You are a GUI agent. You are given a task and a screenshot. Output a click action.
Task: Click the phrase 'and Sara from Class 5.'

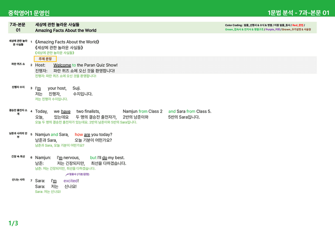(x=190, y=111)
